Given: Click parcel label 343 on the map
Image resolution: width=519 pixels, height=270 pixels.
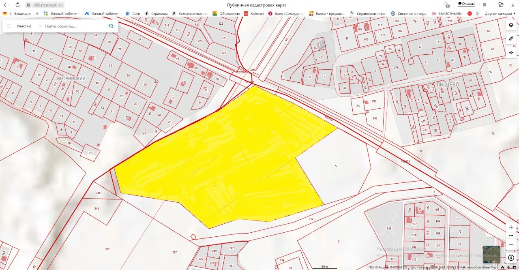Looking at the screenshot, I should (x=97, y=208).
